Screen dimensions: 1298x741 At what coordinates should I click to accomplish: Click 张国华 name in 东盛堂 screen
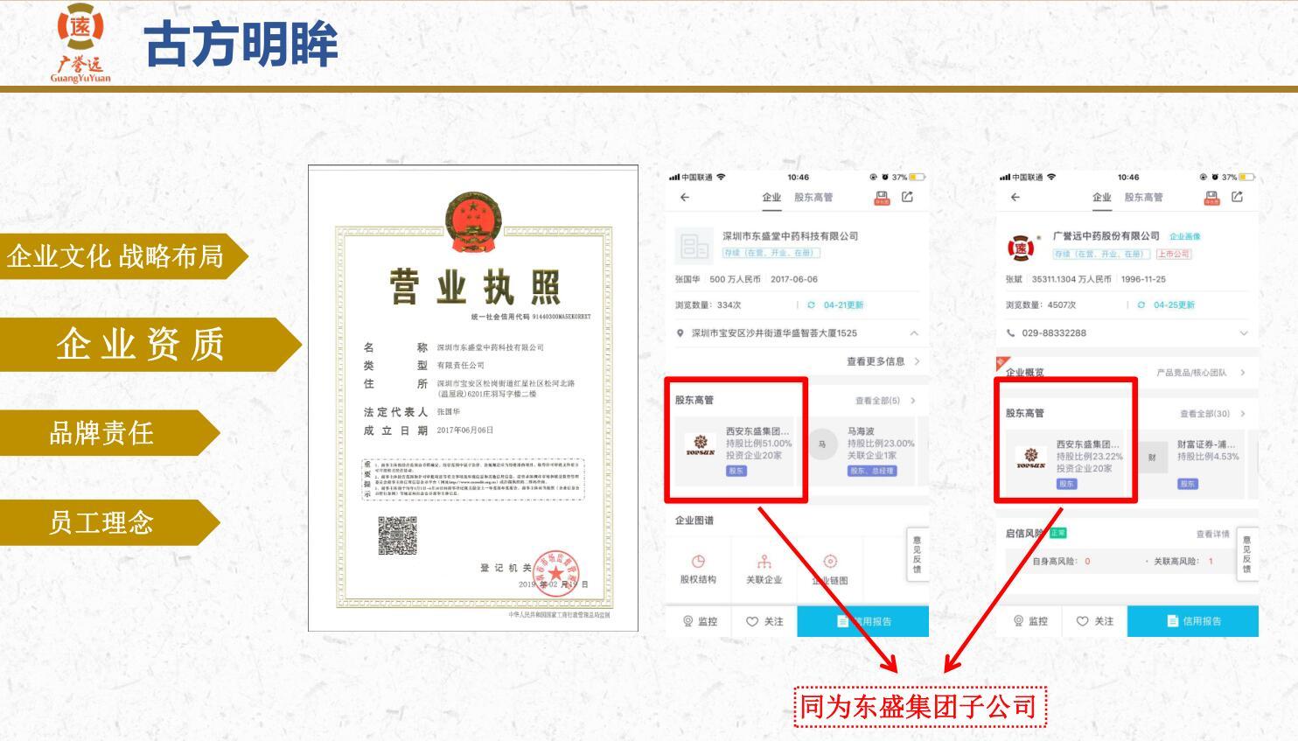pos(687,279)
